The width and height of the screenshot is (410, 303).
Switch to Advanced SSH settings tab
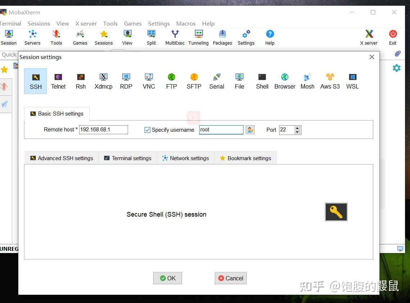(x=61, y=158)
